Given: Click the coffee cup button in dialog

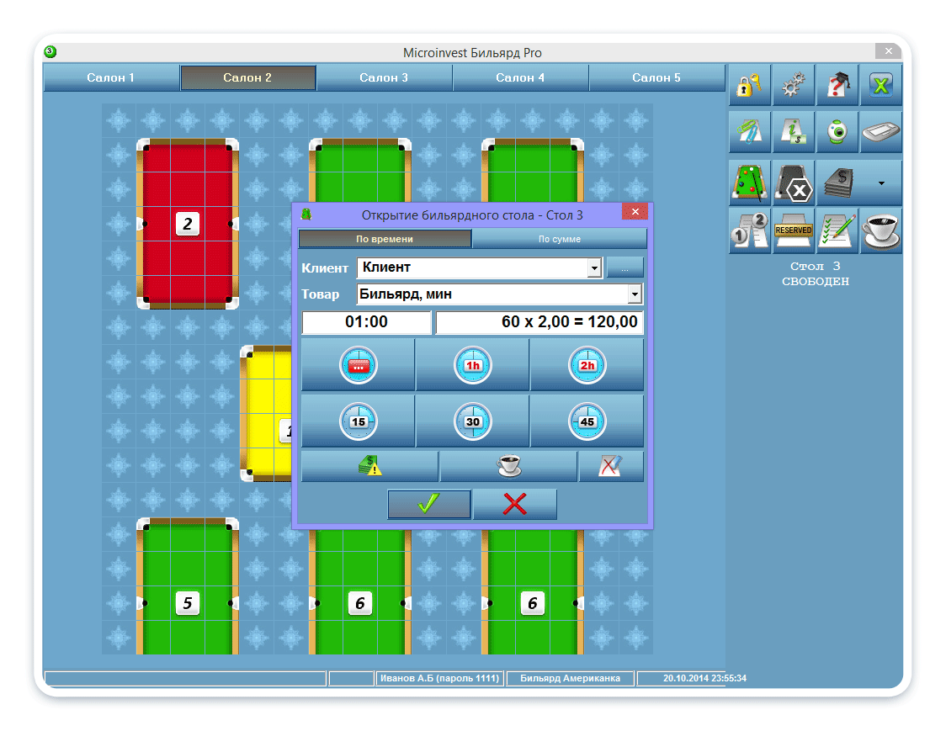Looking at the screenshot, I should pos(508,467).
